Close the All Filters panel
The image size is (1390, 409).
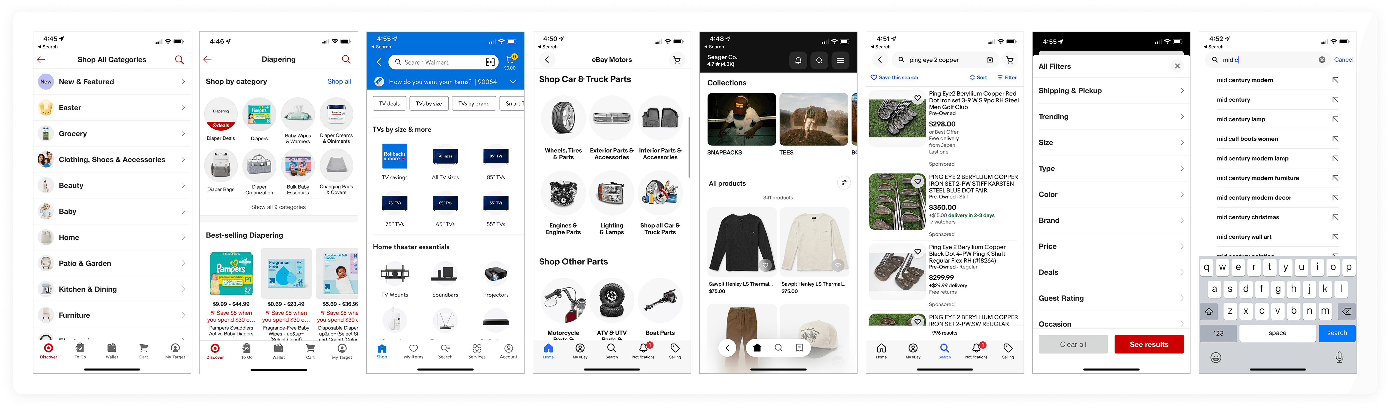1177,66
